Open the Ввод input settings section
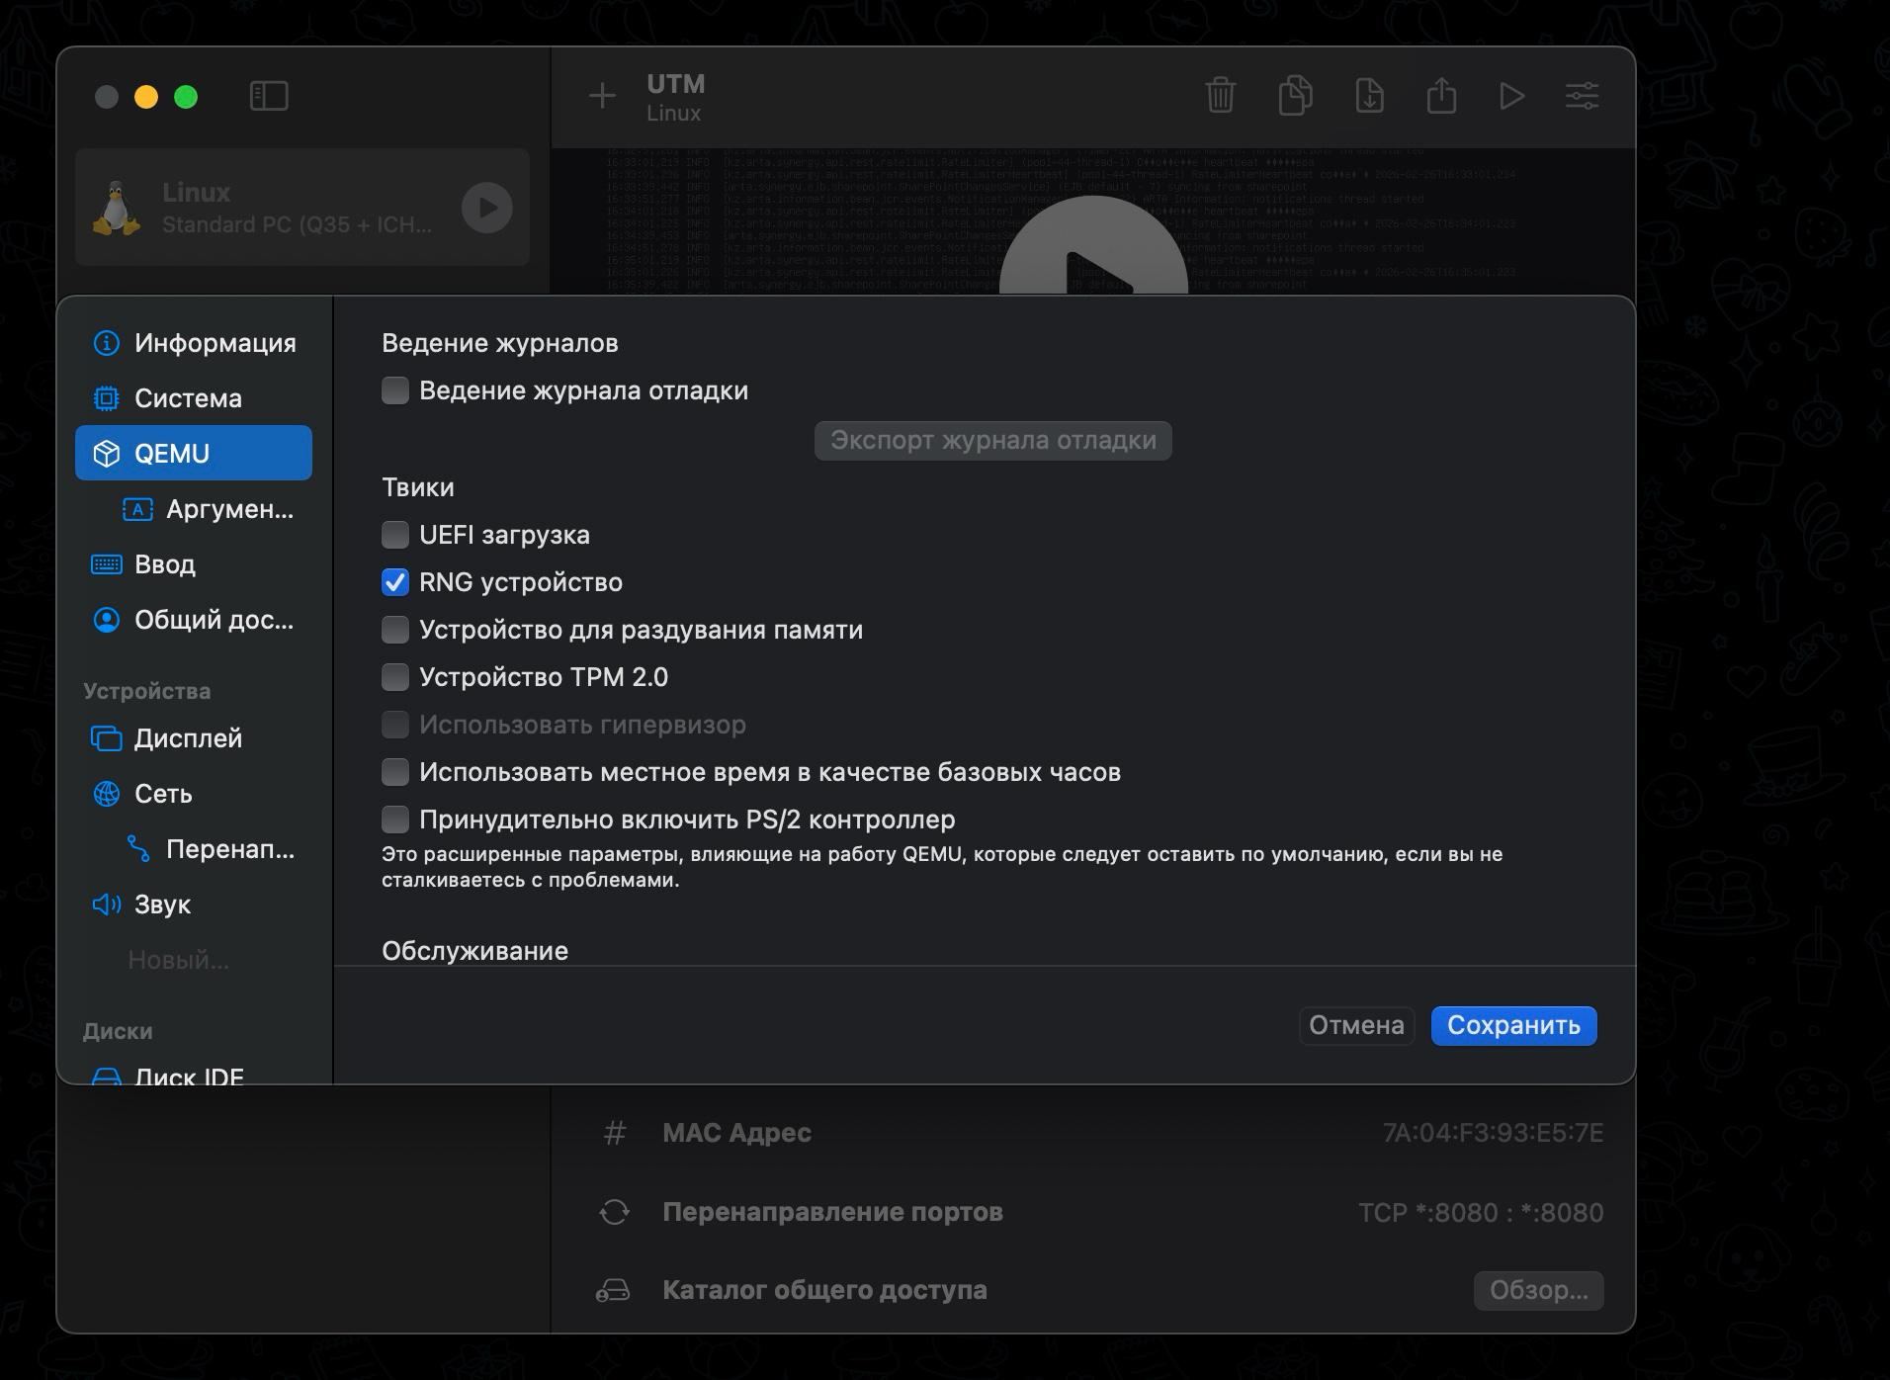Image resolution: width=1890 pixels, height=1380 pixels. [165, 564]
